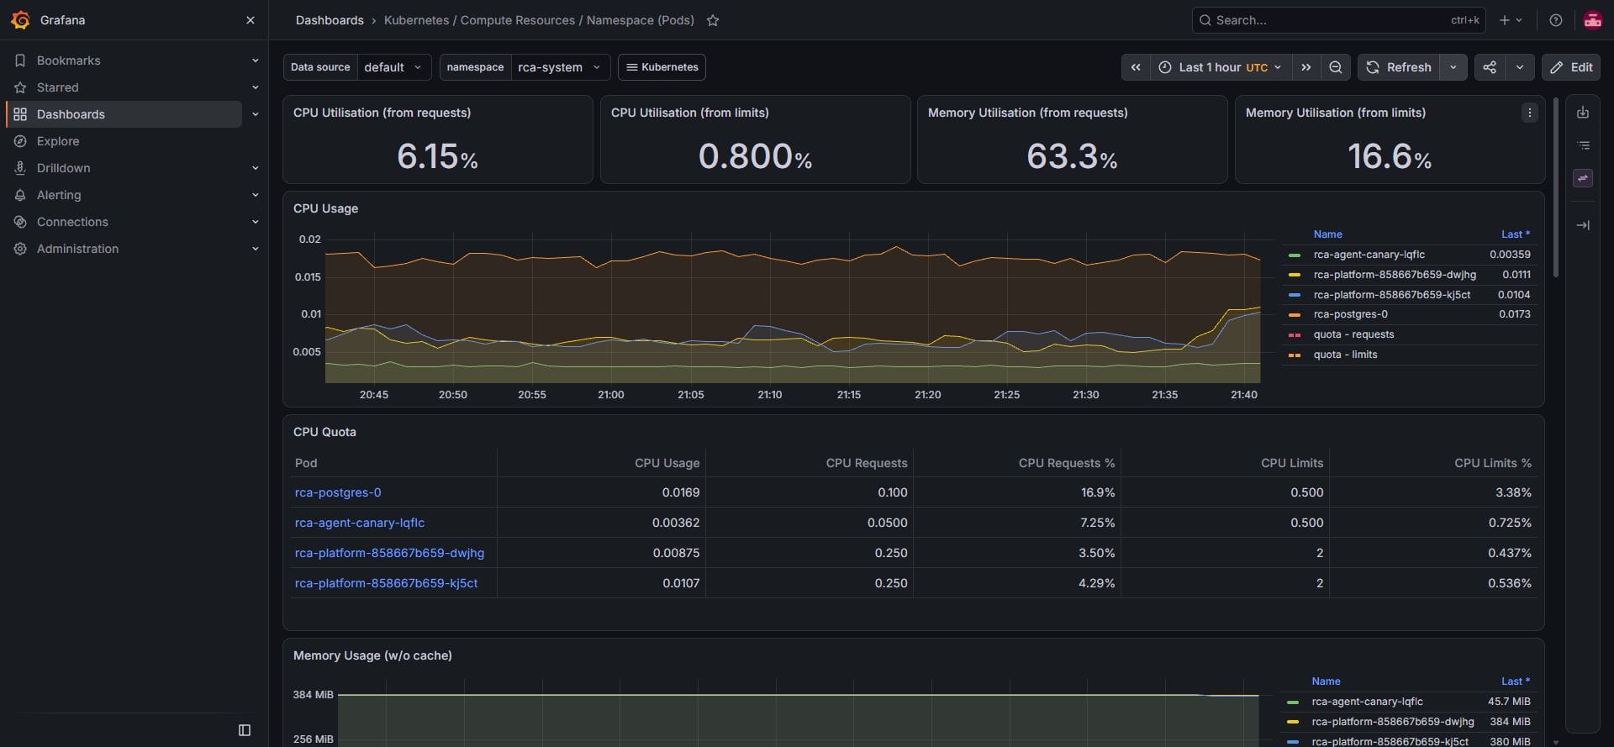Open the rca-platform-858667b659-kj5ct pod link
Screen dimensions: 1614x747
click(x=386, y=583)
